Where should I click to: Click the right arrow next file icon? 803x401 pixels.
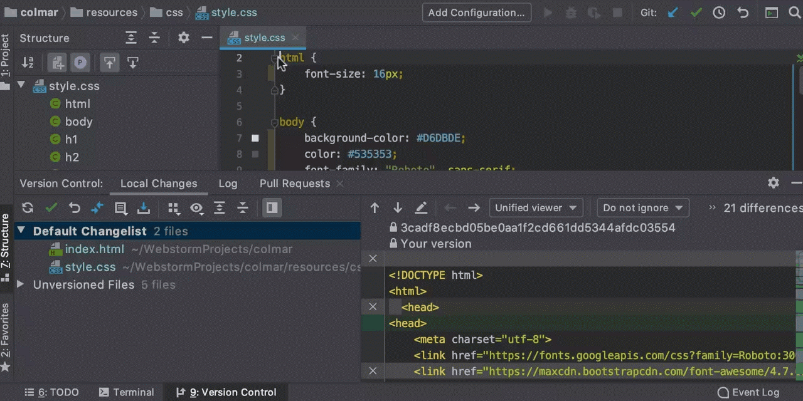[x=474, y=208]
